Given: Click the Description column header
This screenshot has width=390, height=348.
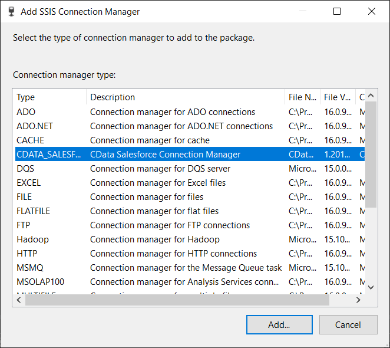Looking at the screenshot, I should pos(186,97).
